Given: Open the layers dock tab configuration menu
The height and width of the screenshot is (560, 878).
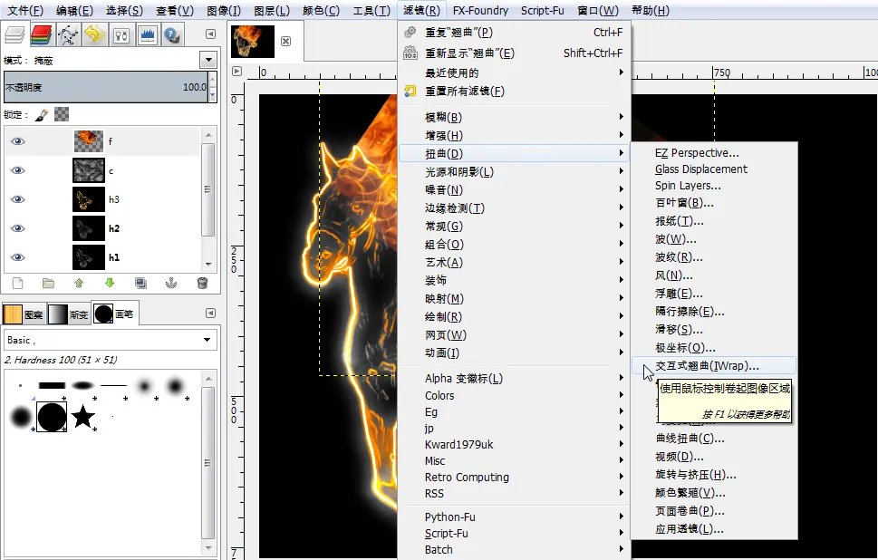Looking at the screenshot, I should pos(210,34).
